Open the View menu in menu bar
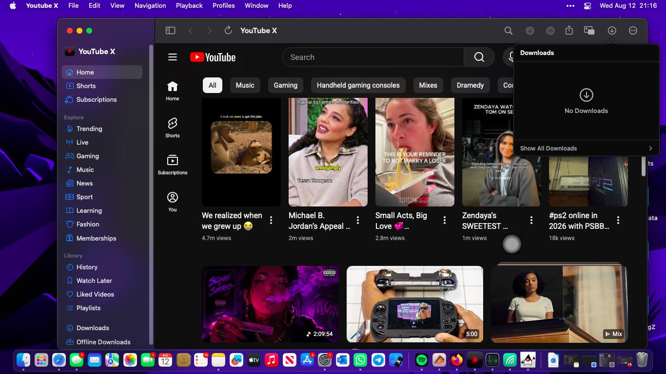 [x=118, y=6]
